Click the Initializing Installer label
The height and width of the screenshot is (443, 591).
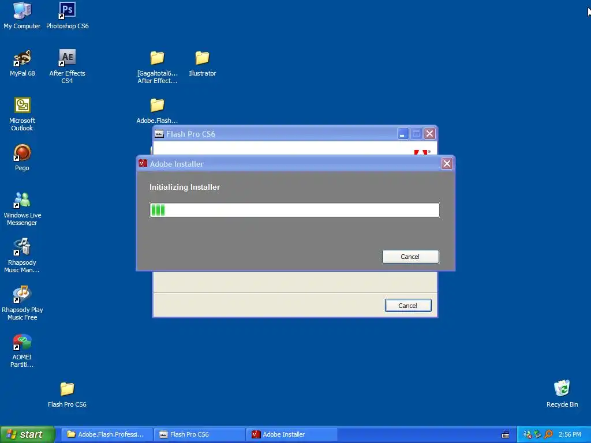[x=185, y=187]
